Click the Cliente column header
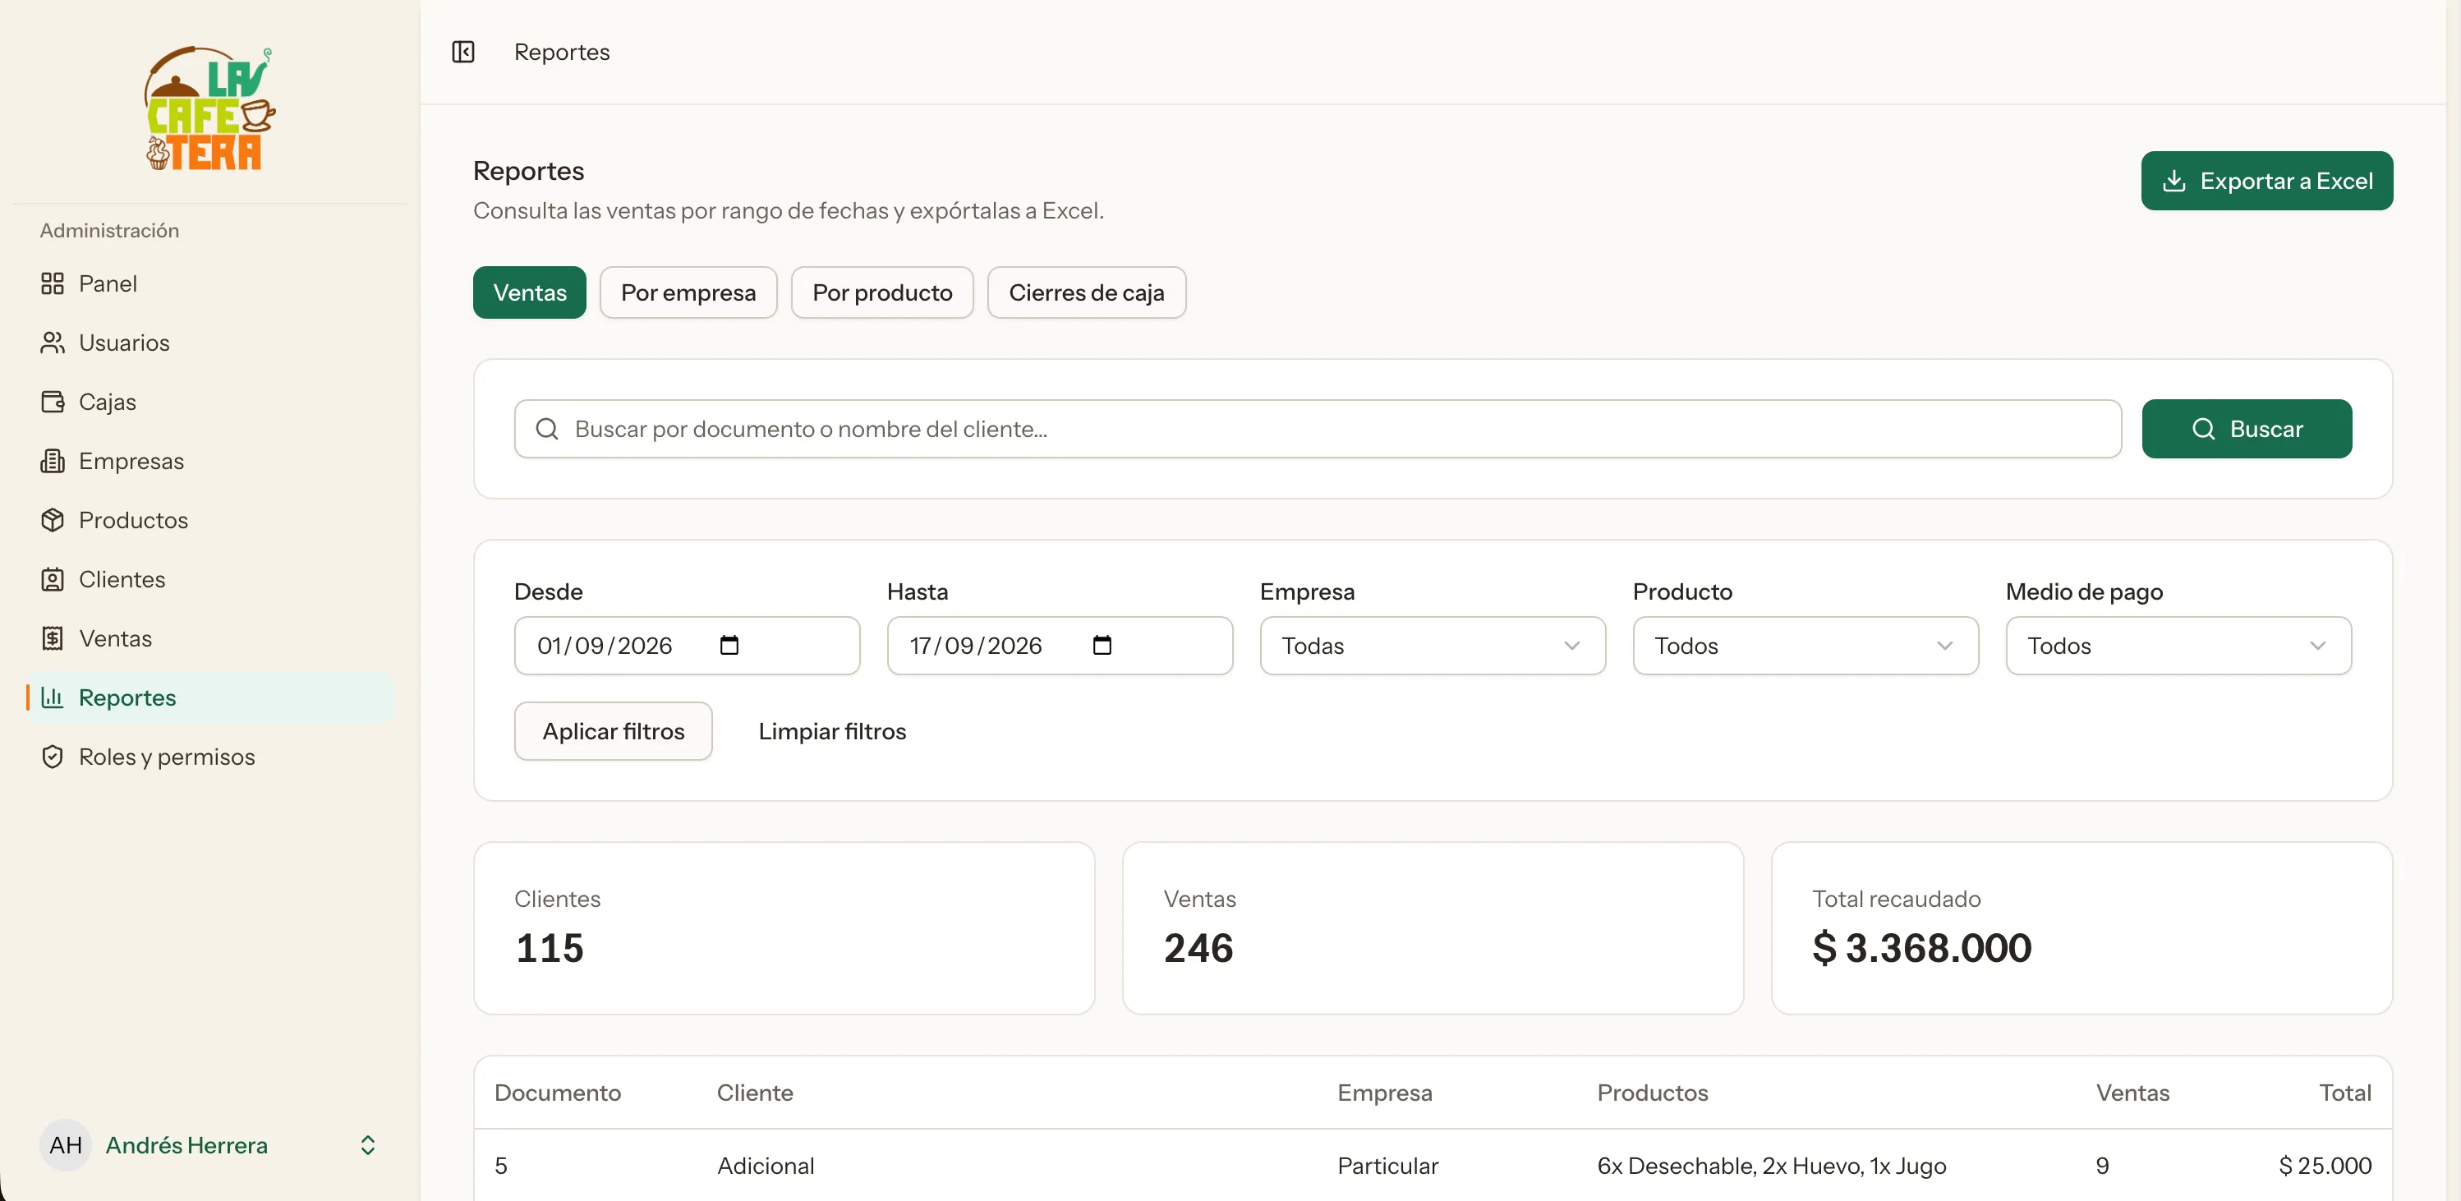The image size is (2461, 1201). pos(755,1092)
